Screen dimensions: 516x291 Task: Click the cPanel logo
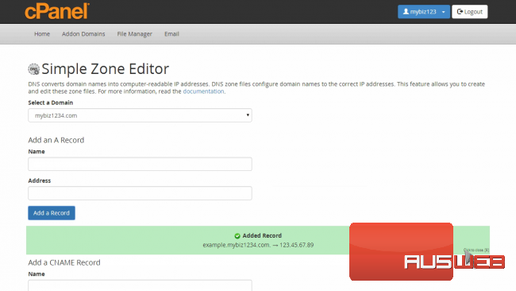(x=57, y=11)
